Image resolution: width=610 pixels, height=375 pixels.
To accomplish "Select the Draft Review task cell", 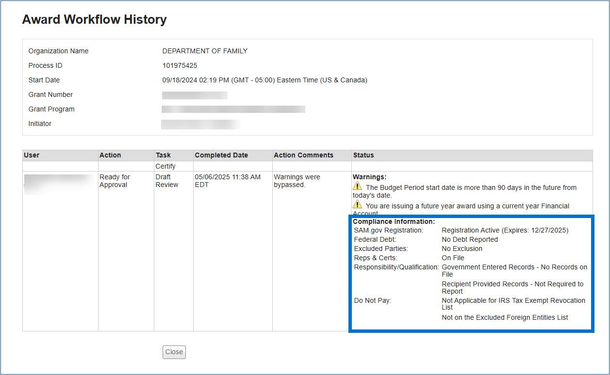I will pos(167,181).
